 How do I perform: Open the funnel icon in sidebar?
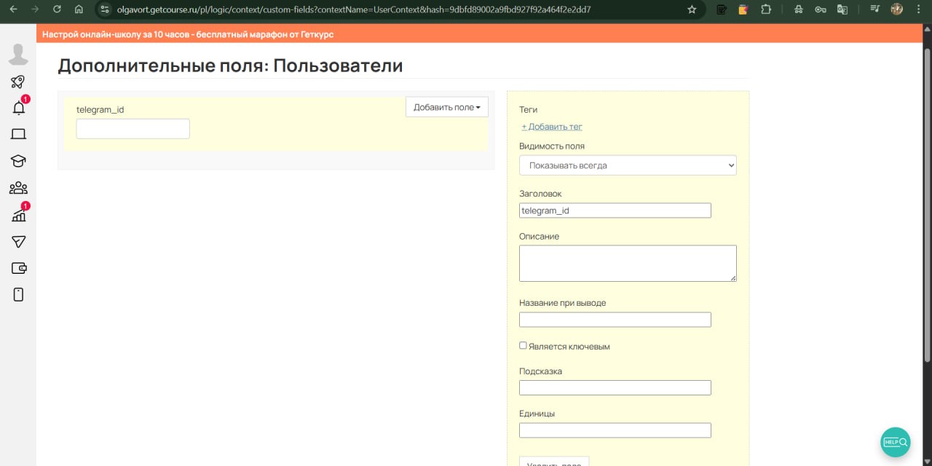point(18,242)
